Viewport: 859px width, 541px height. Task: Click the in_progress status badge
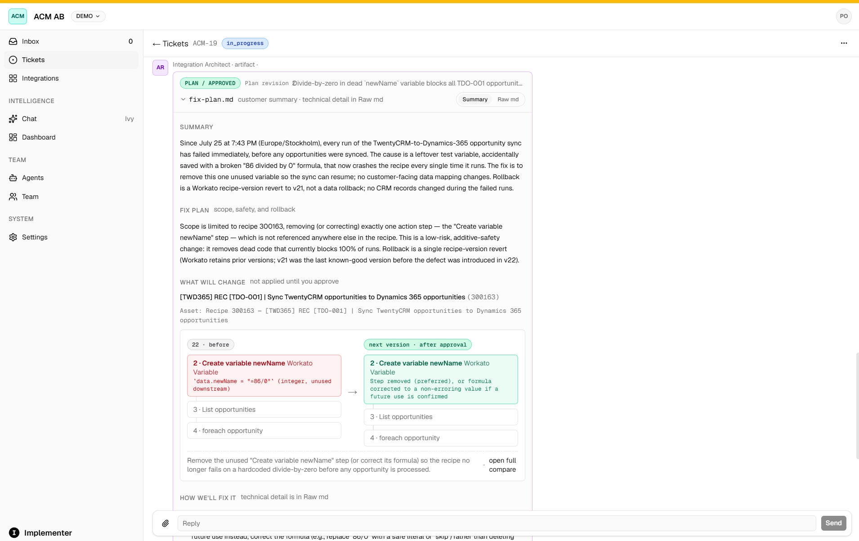tap(245, 43)
